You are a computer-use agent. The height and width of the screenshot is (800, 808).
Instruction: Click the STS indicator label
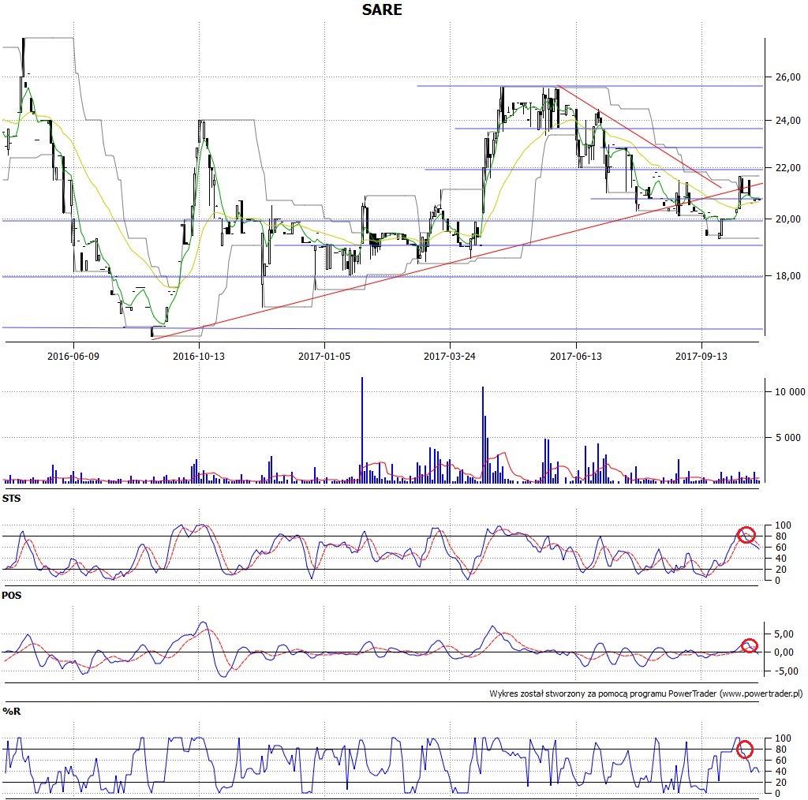pyautogui.click(x=11, y=498)
